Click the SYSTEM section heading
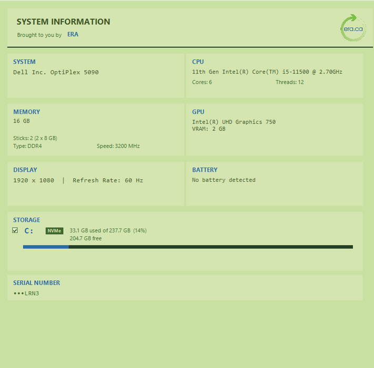Viewport: 374px width, 368px height. 24,62
